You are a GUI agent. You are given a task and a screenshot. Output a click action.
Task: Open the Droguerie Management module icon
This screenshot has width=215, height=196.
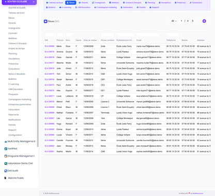pos(6,156)
